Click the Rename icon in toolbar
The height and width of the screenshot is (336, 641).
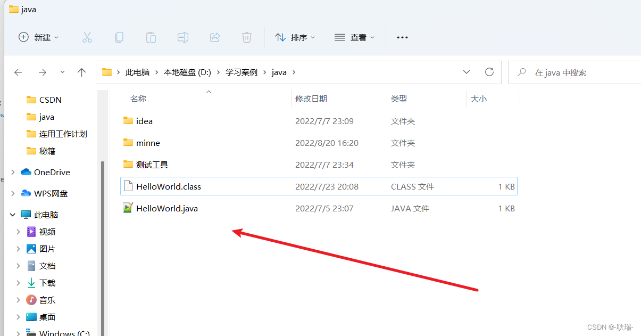pos(183,37)
